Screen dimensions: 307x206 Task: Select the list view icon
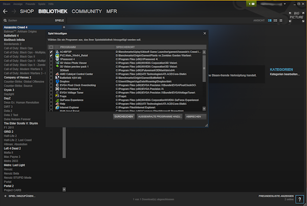(275, 20)
